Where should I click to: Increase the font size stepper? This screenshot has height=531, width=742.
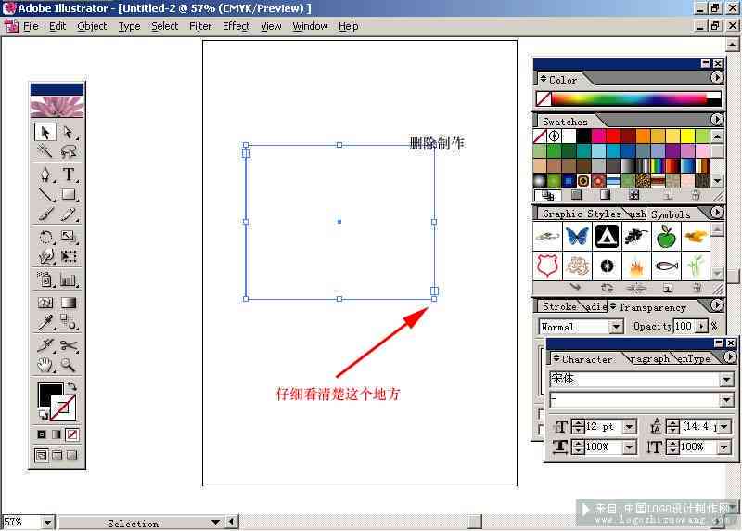(x=578, y=423)
